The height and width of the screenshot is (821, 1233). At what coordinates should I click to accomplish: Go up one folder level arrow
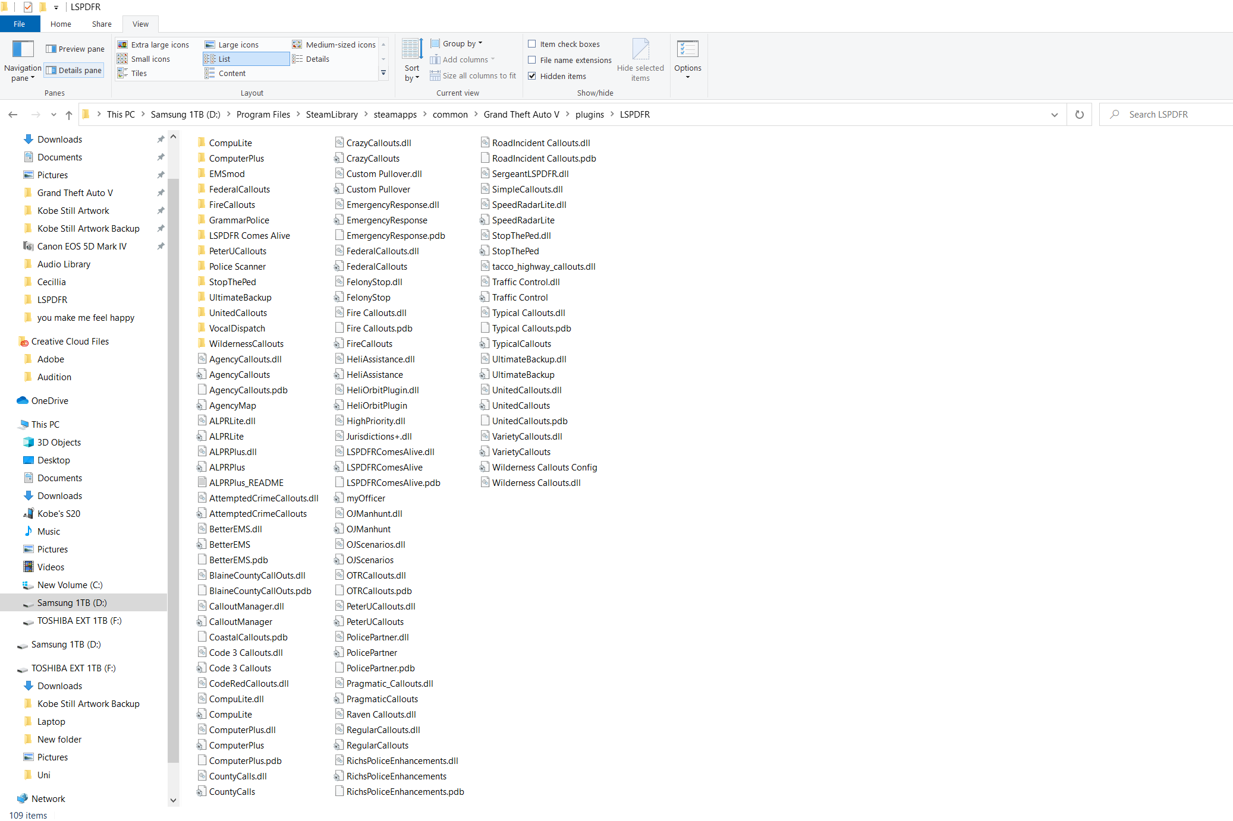tap(69, 115)
